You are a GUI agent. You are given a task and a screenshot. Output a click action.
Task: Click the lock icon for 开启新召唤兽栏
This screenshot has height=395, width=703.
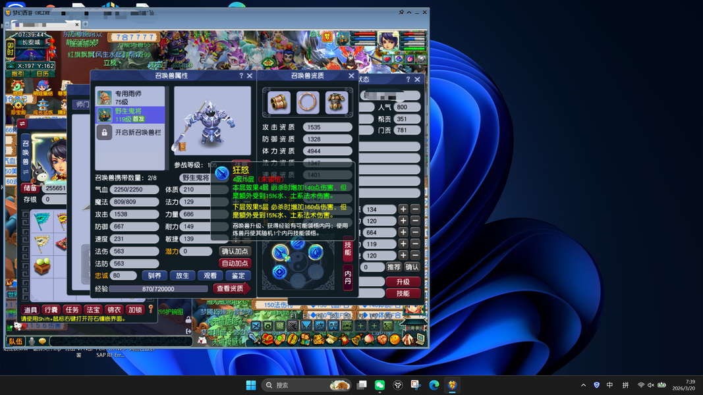tap(104, 132)
